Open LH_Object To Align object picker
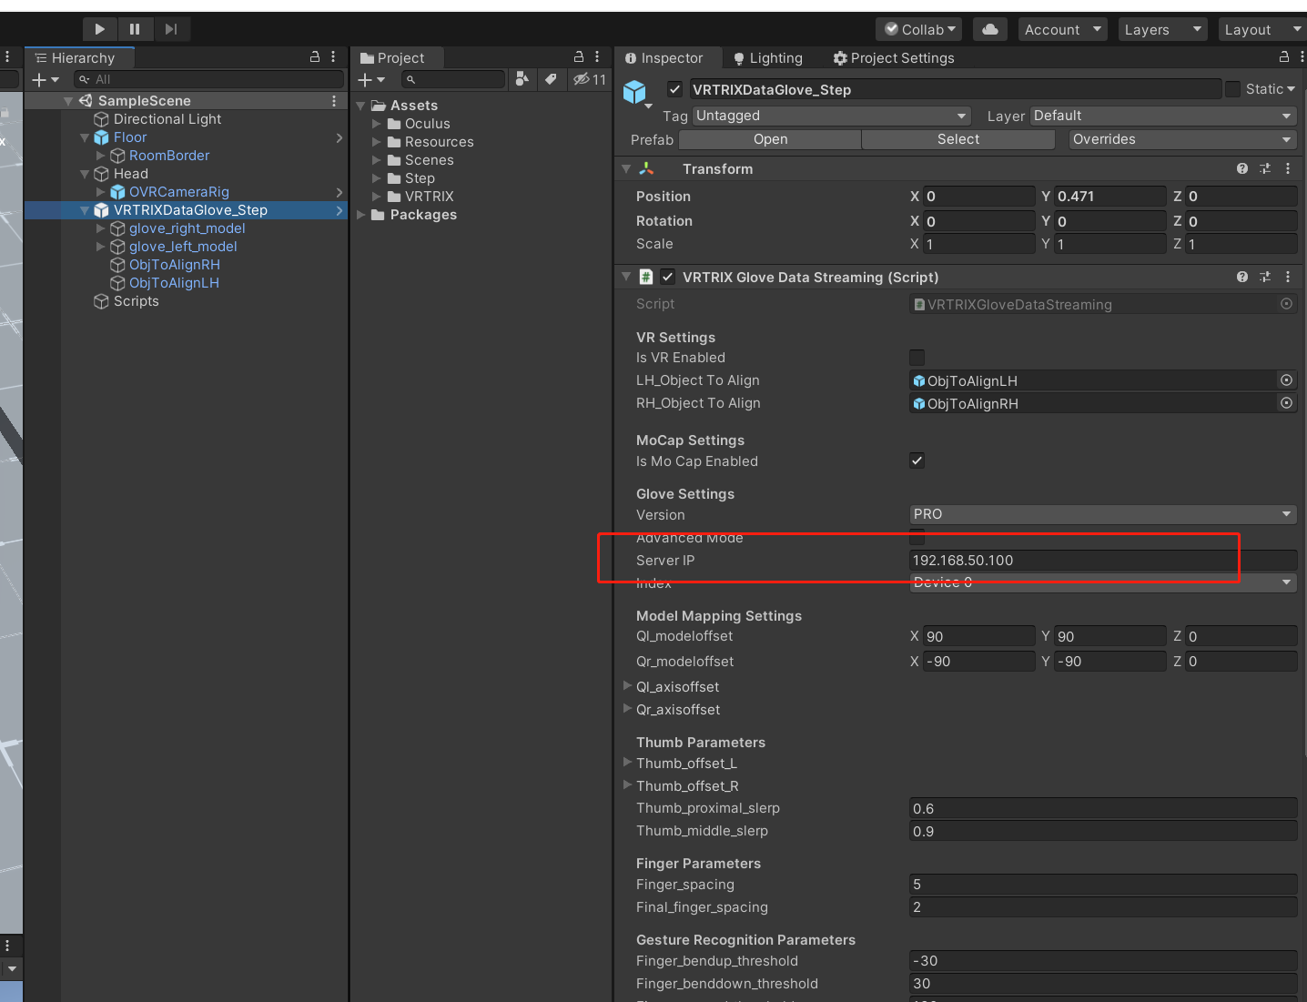The image size is (1307, 1002). [x=1286, y=380]
